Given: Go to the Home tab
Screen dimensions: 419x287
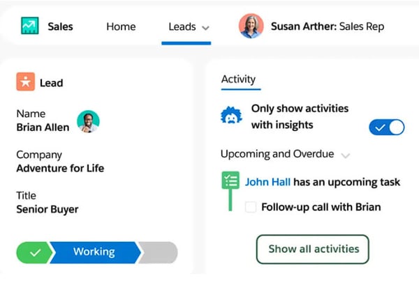Looking at the screenshot, I should pos(121,27).
